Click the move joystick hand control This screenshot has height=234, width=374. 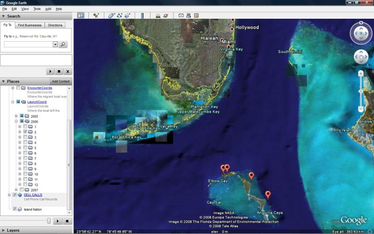[x=361, y=57]
